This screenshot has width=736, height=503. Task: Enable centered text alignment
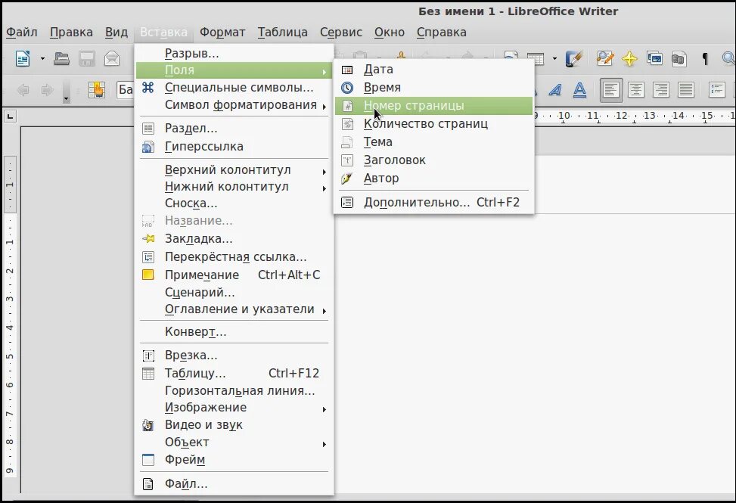636,89
